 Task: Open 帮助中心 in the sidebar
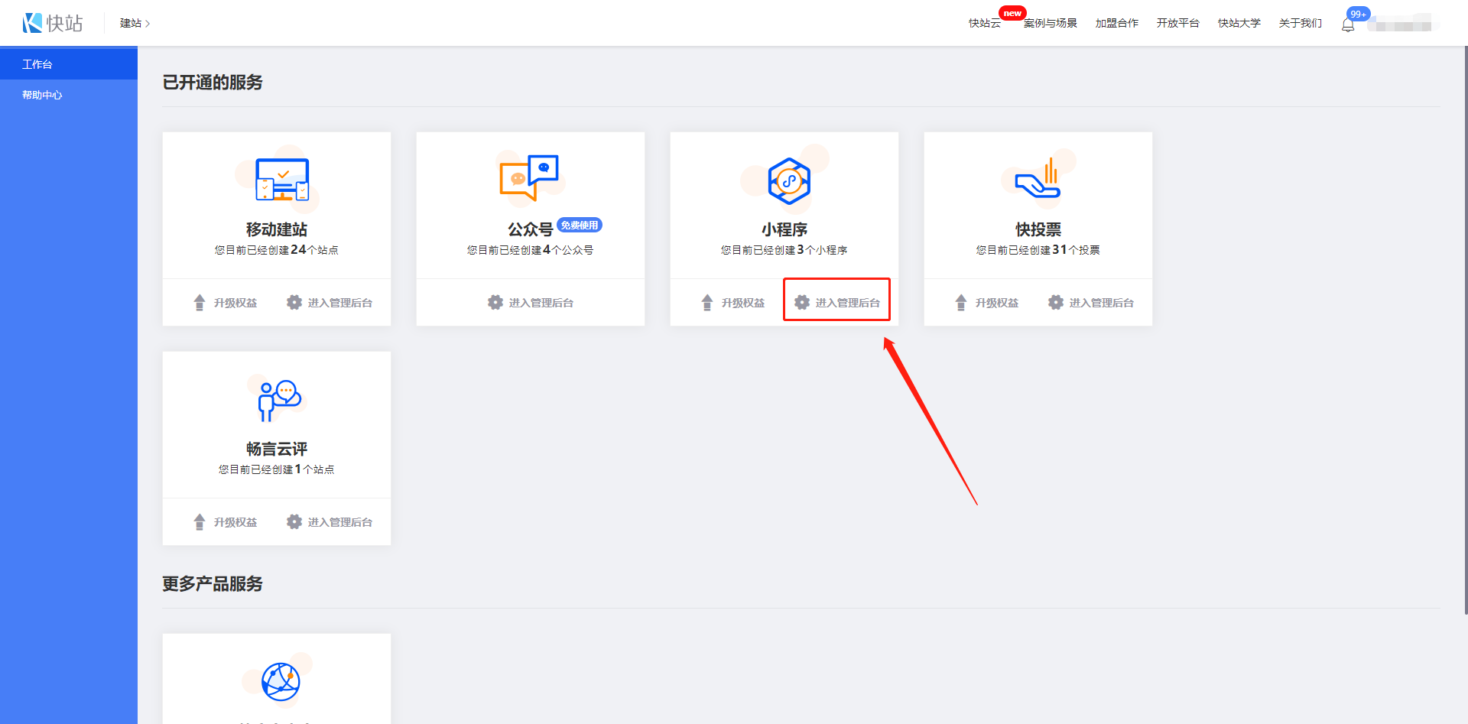[x=42, y=95]
